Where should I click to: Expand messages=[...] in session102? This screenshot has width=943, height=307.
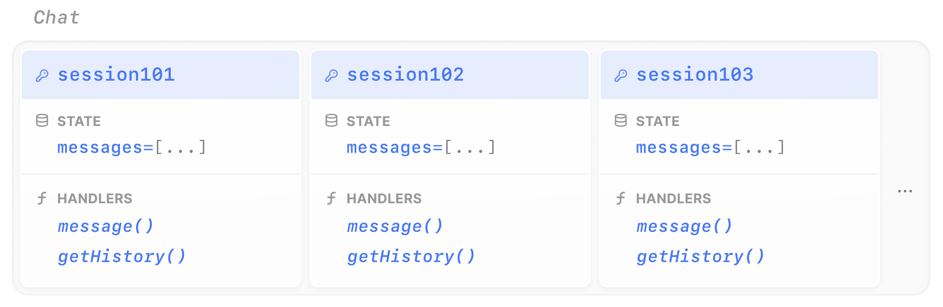pyautogui.click(x=421, y=147)
